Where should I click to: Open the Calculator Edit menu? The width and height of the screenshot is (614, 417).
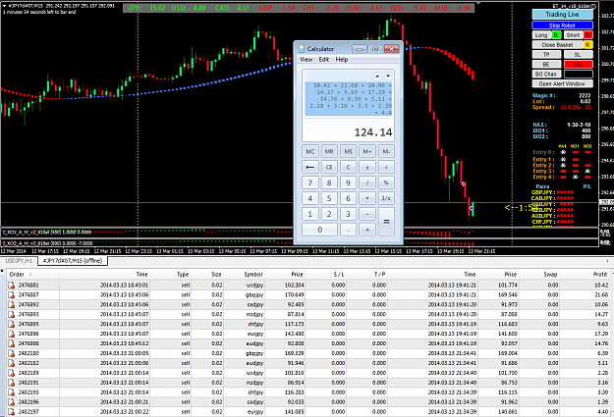(x=324, y=60)
